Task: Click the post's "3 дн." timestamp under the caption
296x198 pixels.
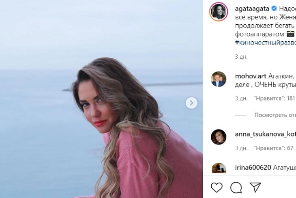Action: [x=241, y=57]
